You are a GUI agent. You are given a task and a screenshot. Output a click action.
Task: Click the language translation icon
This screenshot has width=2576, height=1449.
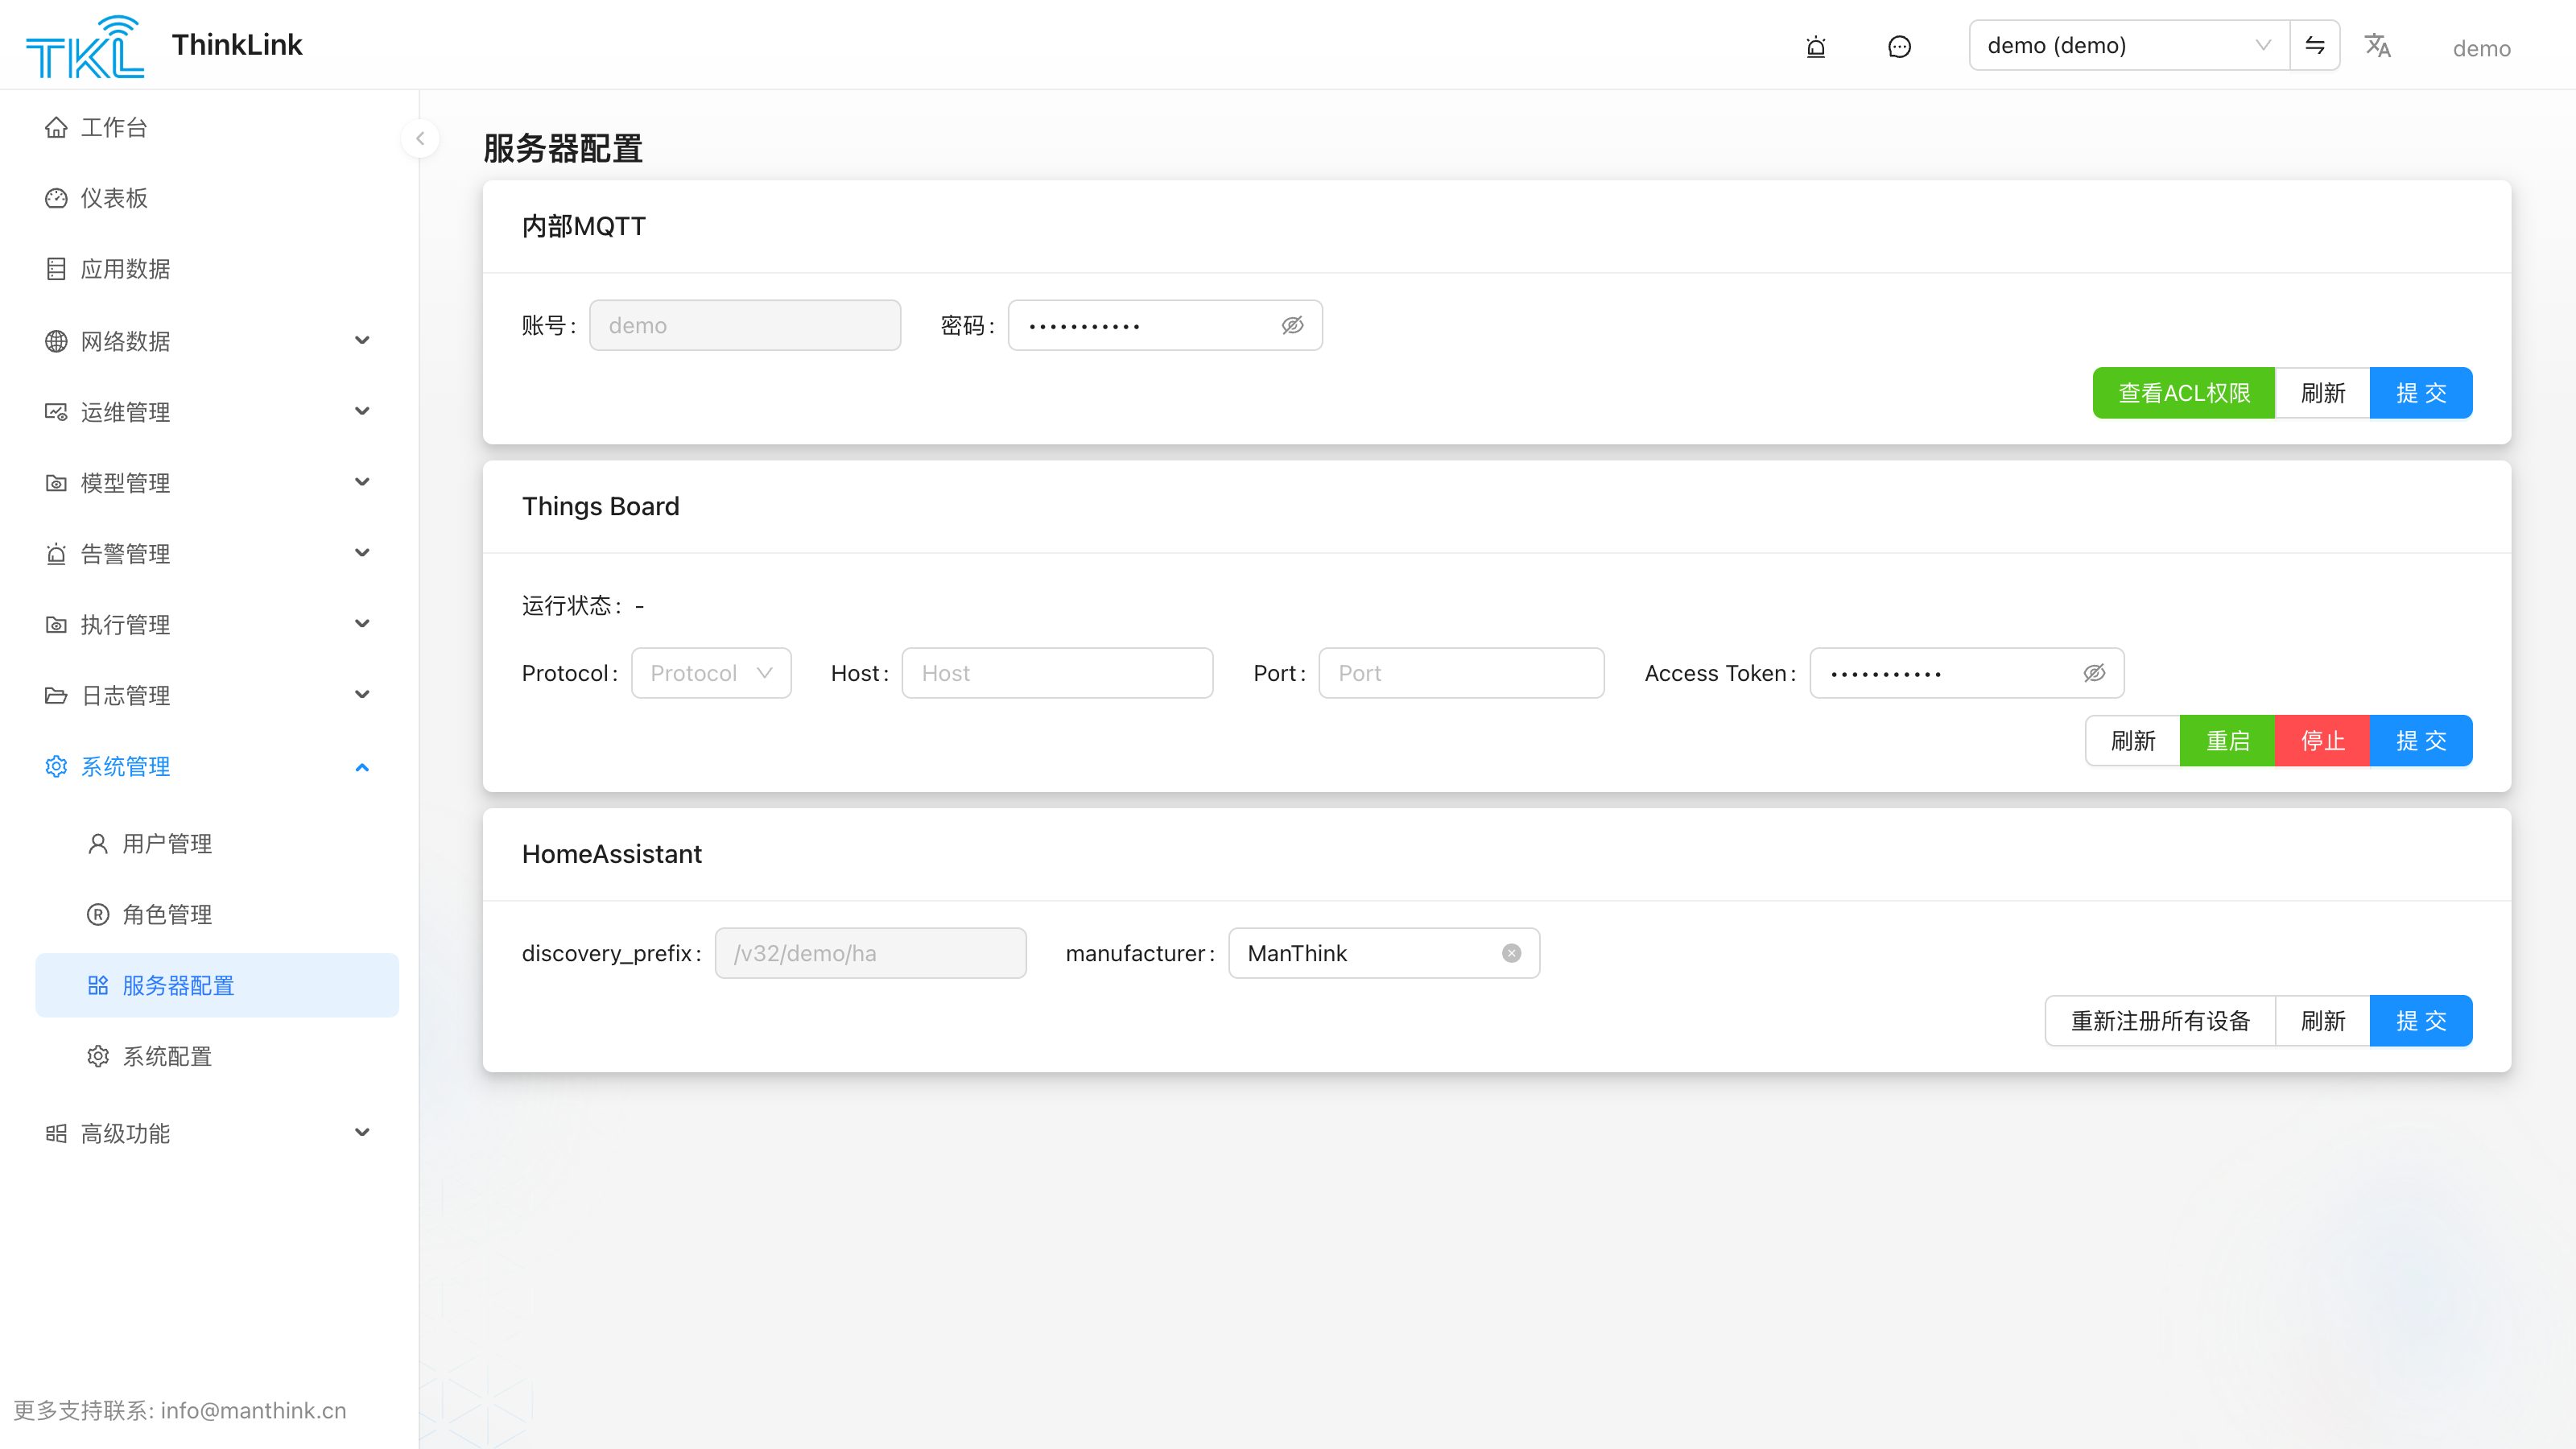pos(2377,46)
